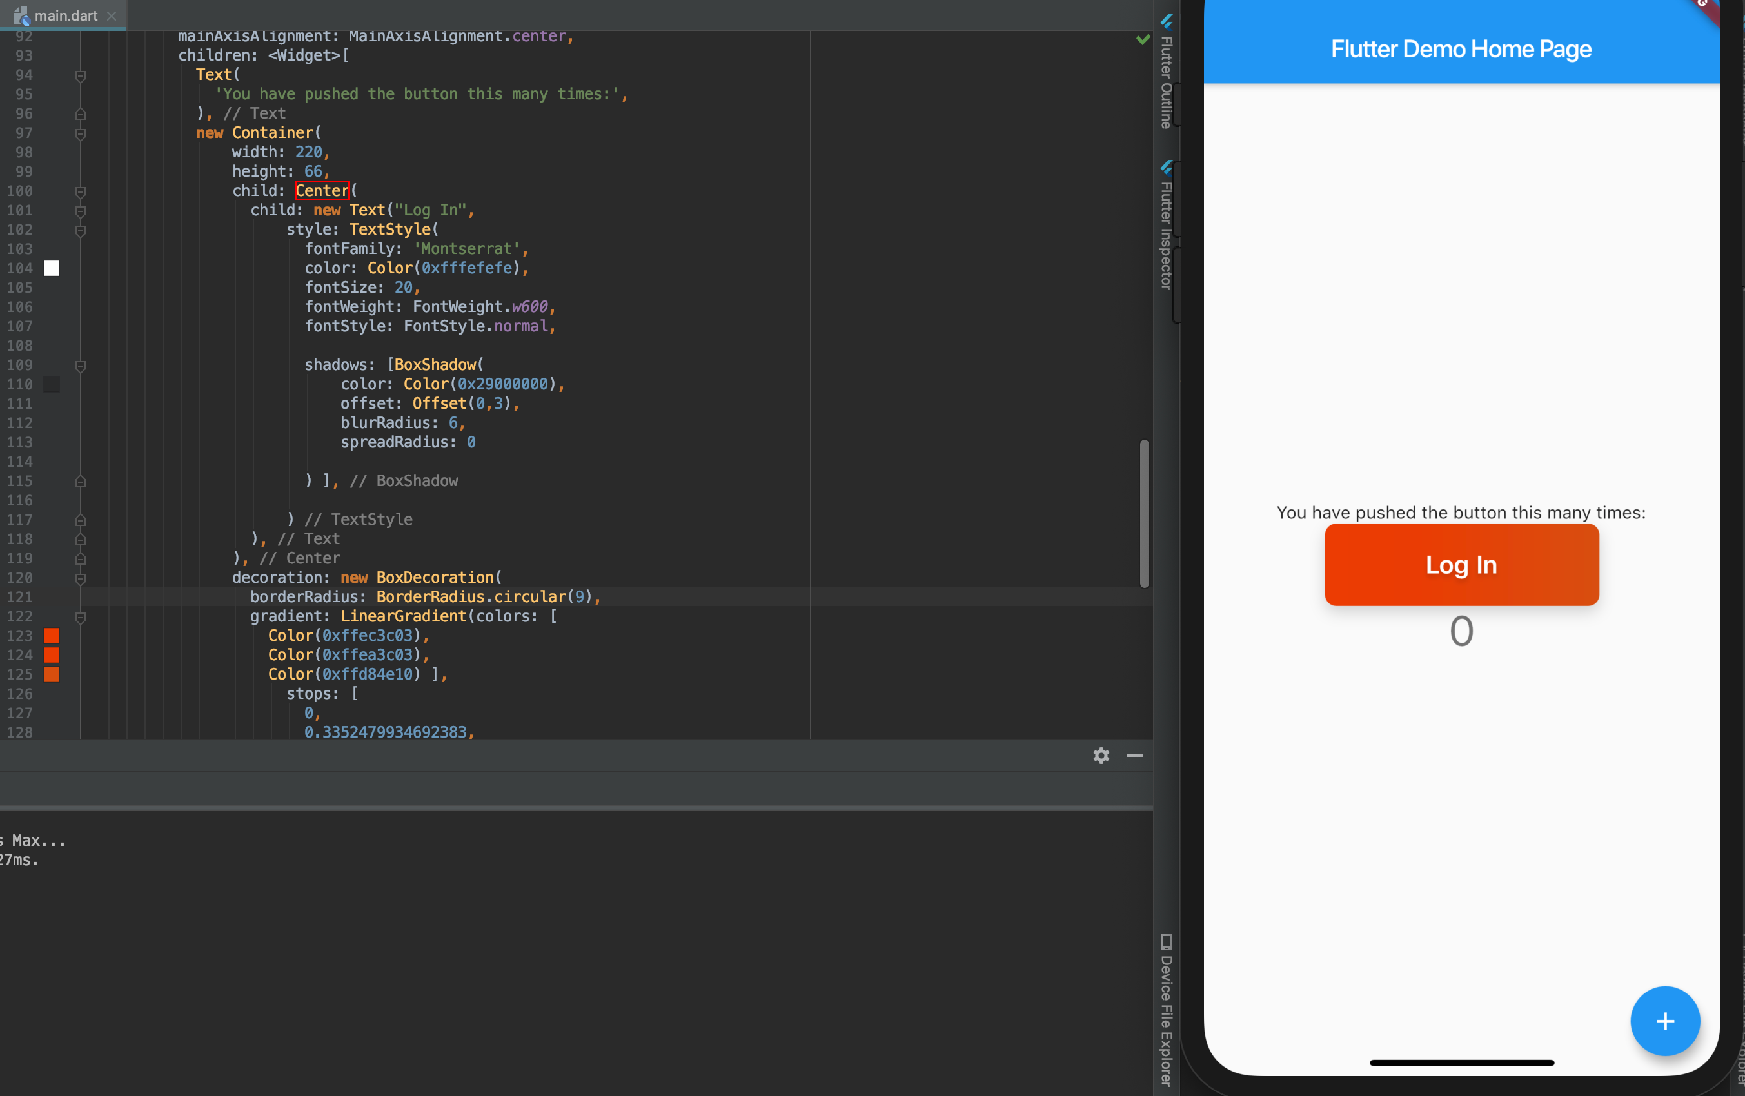Hide the run panel with minus icon
Viewport: 1745px width, 1096px height.
tap(1135, 756)
